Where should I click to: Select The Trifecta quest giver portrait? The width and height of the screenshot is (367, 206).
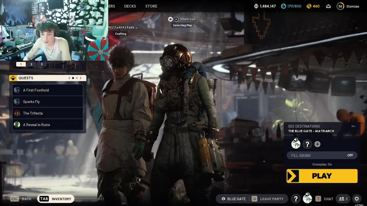(x=17, y=113)
